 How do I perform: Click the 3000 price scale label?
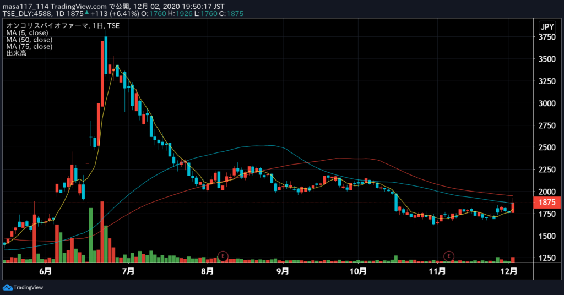click(x=547, y=103)
